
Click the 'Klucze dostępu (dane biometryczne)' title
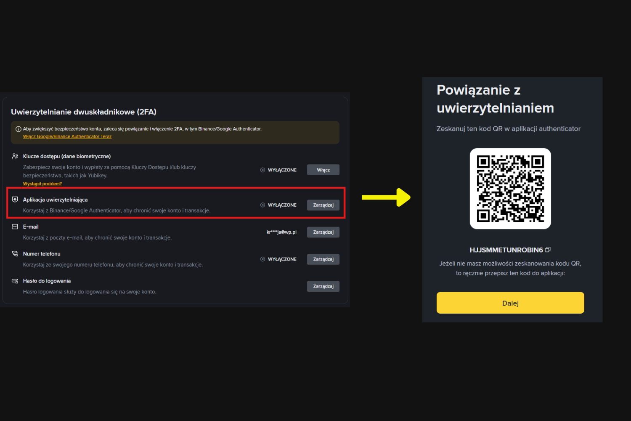point(67,156)
